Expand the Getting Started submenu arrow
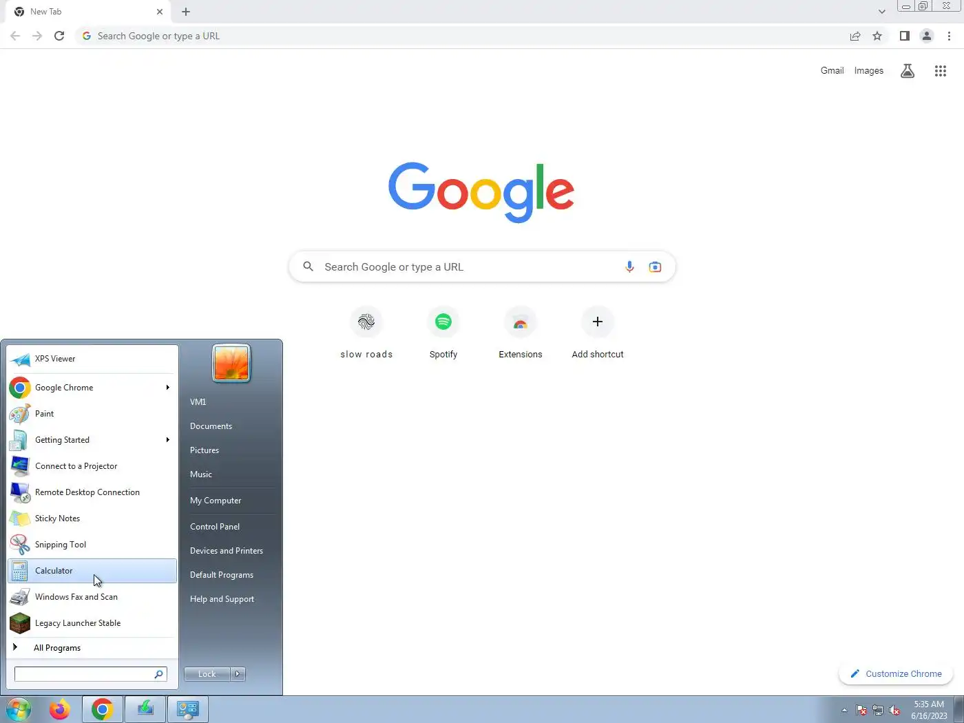Screen dimensions: 964x723 click(x=167, y=440)
